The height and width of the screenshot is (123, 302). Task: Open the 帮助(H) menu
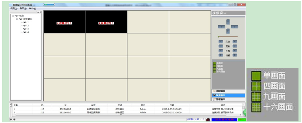point(33,9)
